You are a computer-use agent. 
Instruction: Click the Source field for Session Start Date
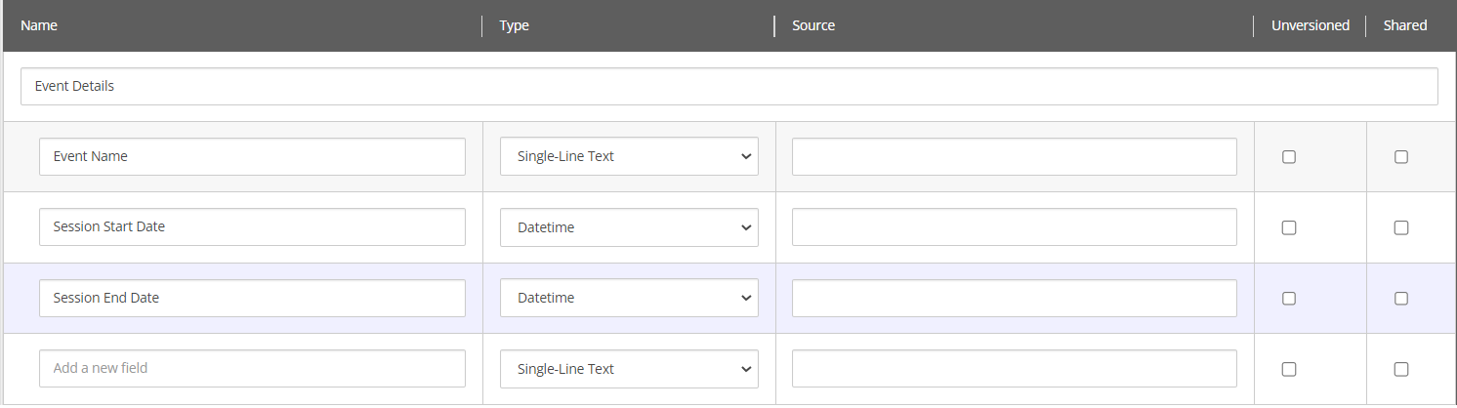[1014, 227]
